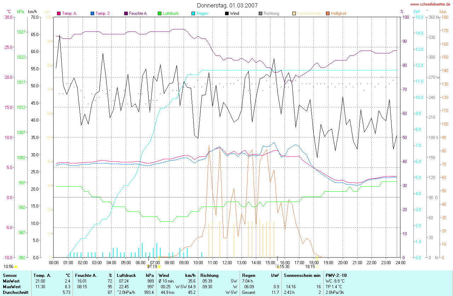453x296 pixels.
Task: Click the sunset marker at 18:15
Action: click(317, 267)
